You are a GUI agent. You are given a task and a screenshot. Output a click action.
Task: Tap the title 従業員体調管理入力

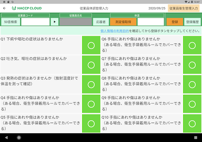[94, 8]
